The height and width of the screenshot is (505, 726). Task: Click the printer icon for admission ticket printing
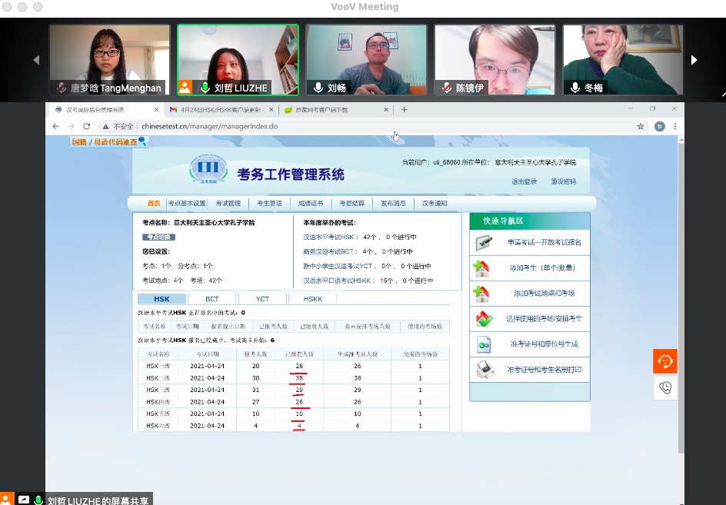tap(483, 370)
